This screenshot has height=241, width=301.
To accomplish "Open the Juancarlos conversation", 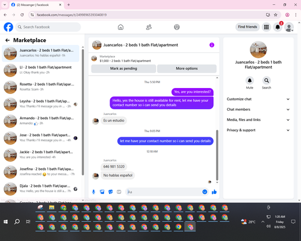I will pos(40,53).
